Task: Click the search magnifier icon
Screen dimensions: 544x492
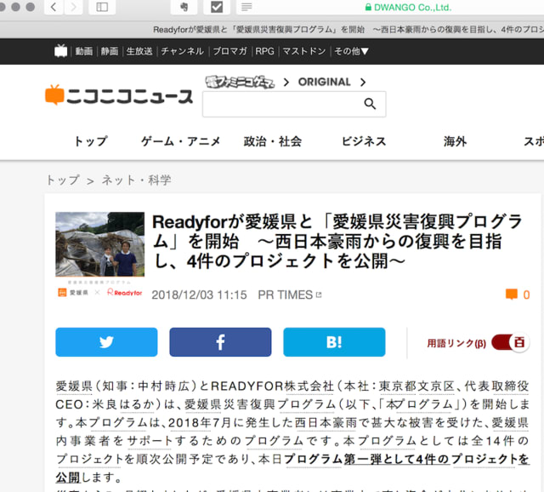Action: (370, 104)
